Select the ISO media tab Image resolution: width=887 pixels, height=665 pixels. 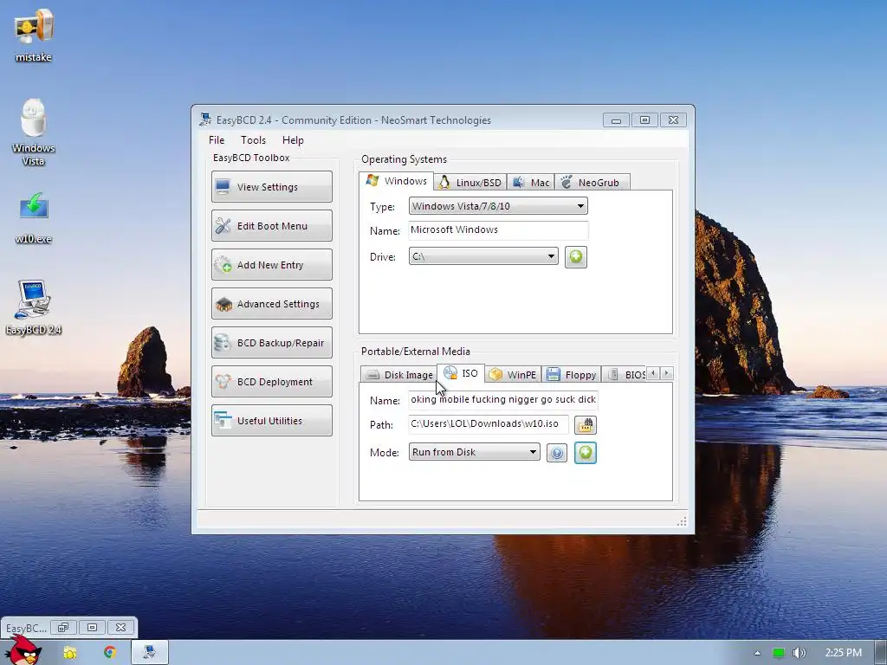[x=461, y=373]
